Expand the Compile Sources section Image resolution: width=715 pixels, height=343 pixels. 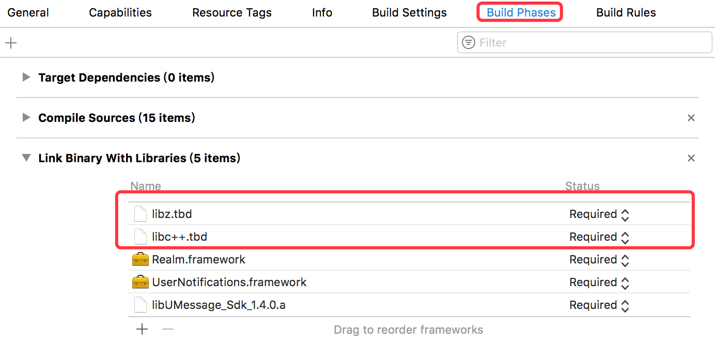[x=26, y=118]
